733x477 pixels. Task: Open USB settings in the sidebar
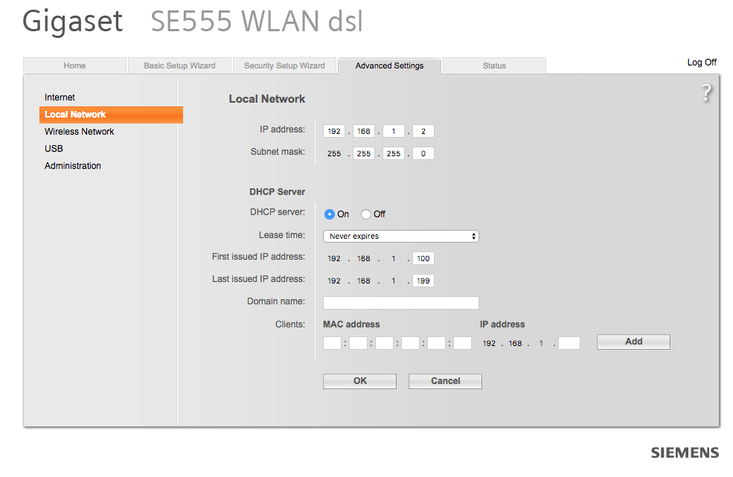tap(54, 149)
